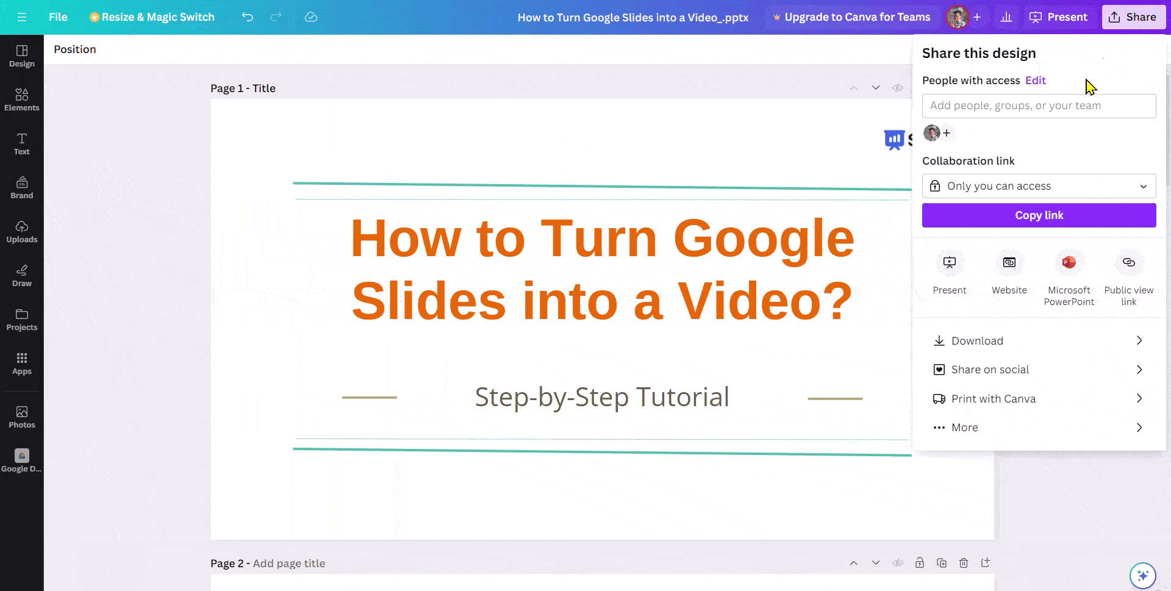Screen dimensions: 1171x591
Task: Hide Page 1 with the eye toggle
Action: tap(897, 87)
